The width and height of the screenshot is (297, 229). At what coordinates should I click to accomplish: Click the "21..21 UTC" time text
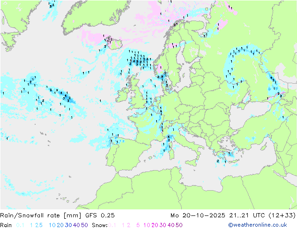point(247,215)
